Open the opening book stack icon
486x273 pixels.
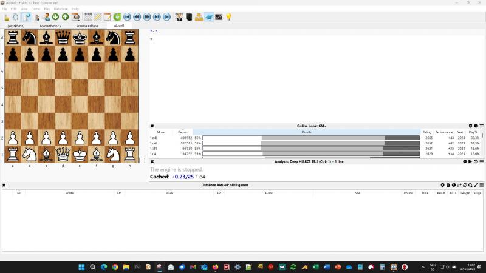[x=199, y=17]
